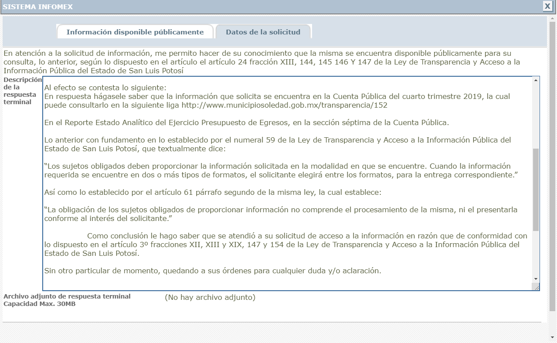Screen dimensions: 557x343
Task: Click the "Capacidad Max. 30MB" note
Action: tap(39, 304)
